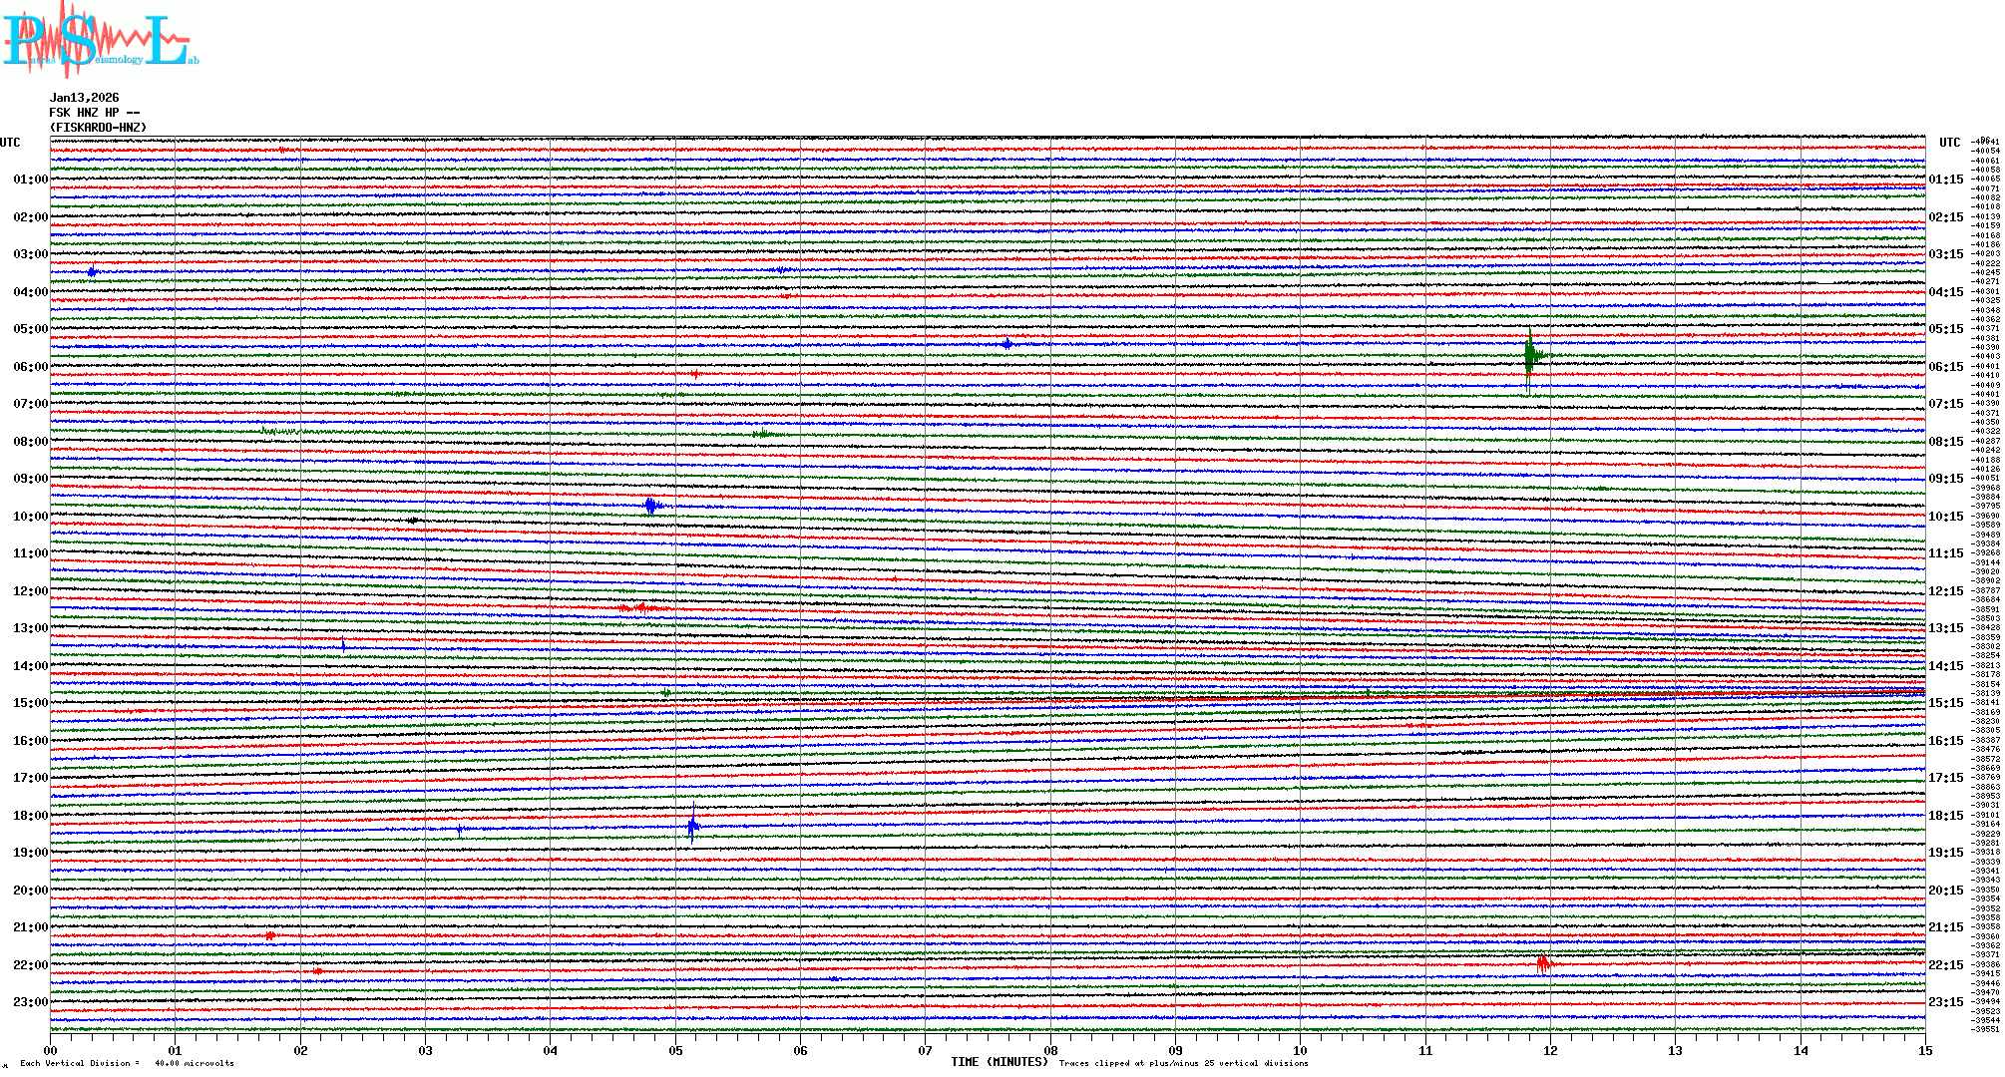Screen dimensions: 2005x1077
Task: Click the right UTC axis heading
Action: (x=1949, y=143)
